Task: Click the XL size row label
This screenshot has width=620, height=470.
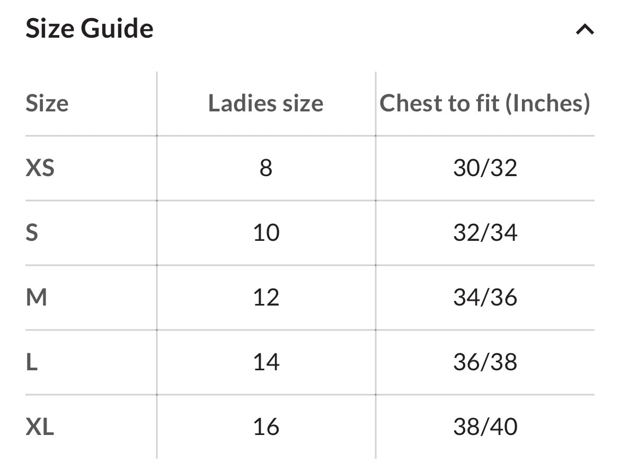Action: pyautogui.click(x=40, y=427)
